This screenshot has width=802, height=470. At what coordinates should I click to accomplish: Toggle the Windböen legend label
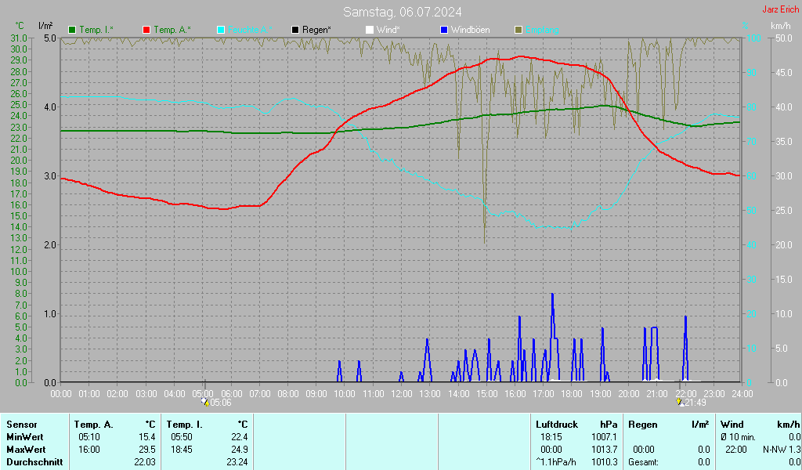470,30
